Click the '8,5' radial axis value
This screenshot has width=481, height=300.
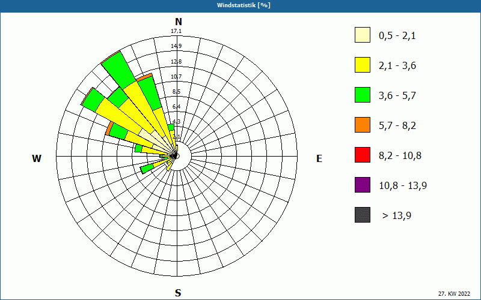(176, 92)
